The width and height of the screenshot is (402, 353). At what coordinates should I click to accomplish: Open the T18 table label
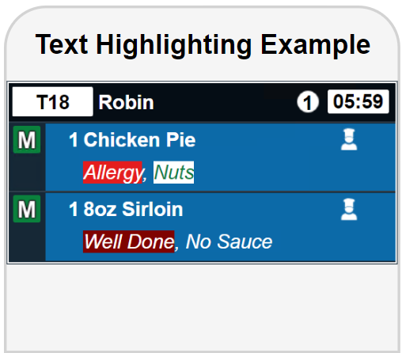(53, 101)
